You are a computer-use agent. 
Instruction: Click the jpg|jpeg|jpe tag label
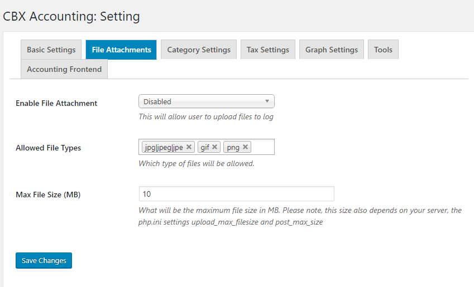[164, 147]
